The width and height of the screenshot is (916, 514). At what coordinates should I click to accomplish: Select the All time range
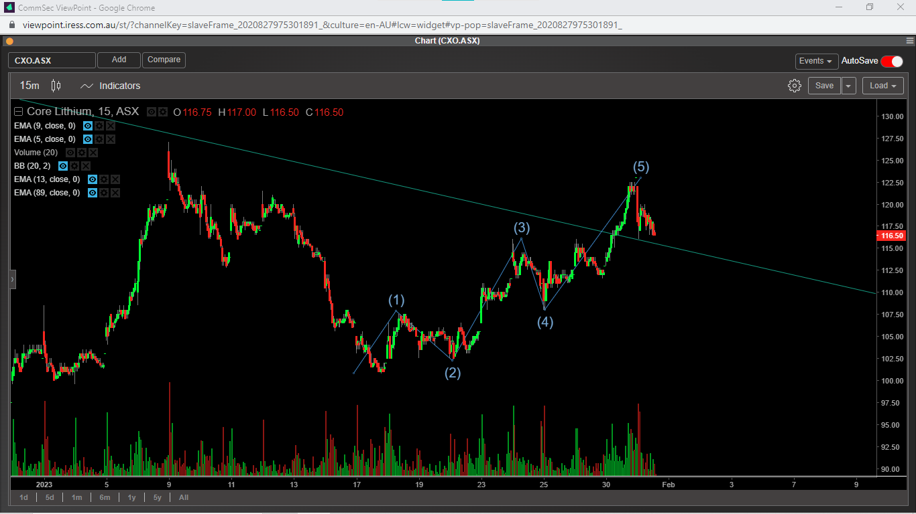(184, 497)
